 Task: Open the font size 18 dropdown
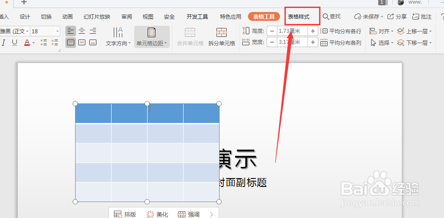point(58,31)
